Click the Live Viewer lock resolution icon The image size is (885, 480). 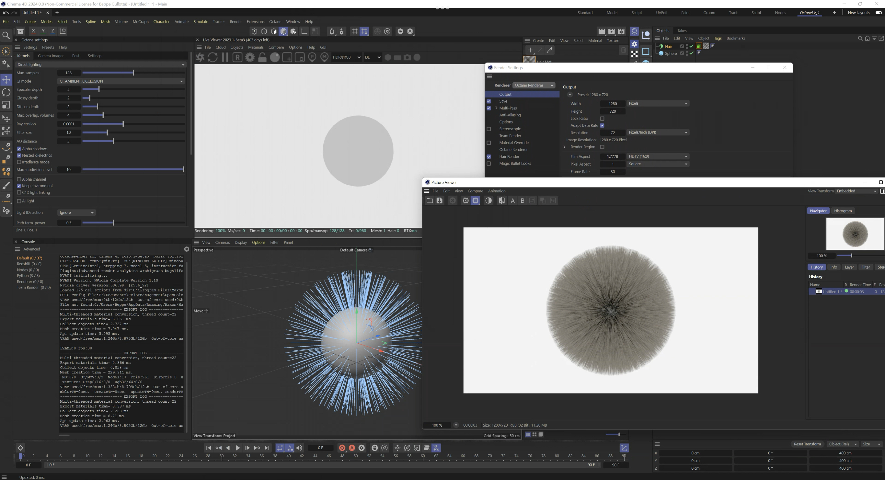[262, 57]
